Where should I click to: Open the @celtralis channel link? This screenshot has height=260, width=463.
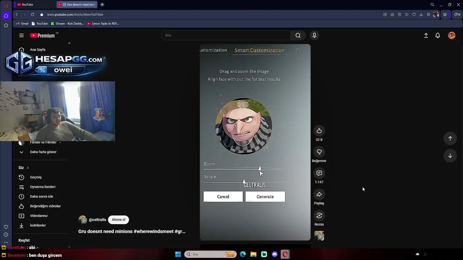97,220
